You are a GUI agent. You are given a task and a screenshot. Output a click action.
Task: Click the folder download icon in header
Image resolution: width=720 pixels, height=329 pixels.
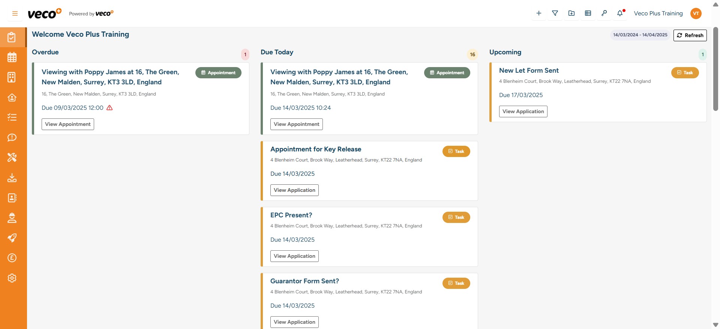(571, 13)
